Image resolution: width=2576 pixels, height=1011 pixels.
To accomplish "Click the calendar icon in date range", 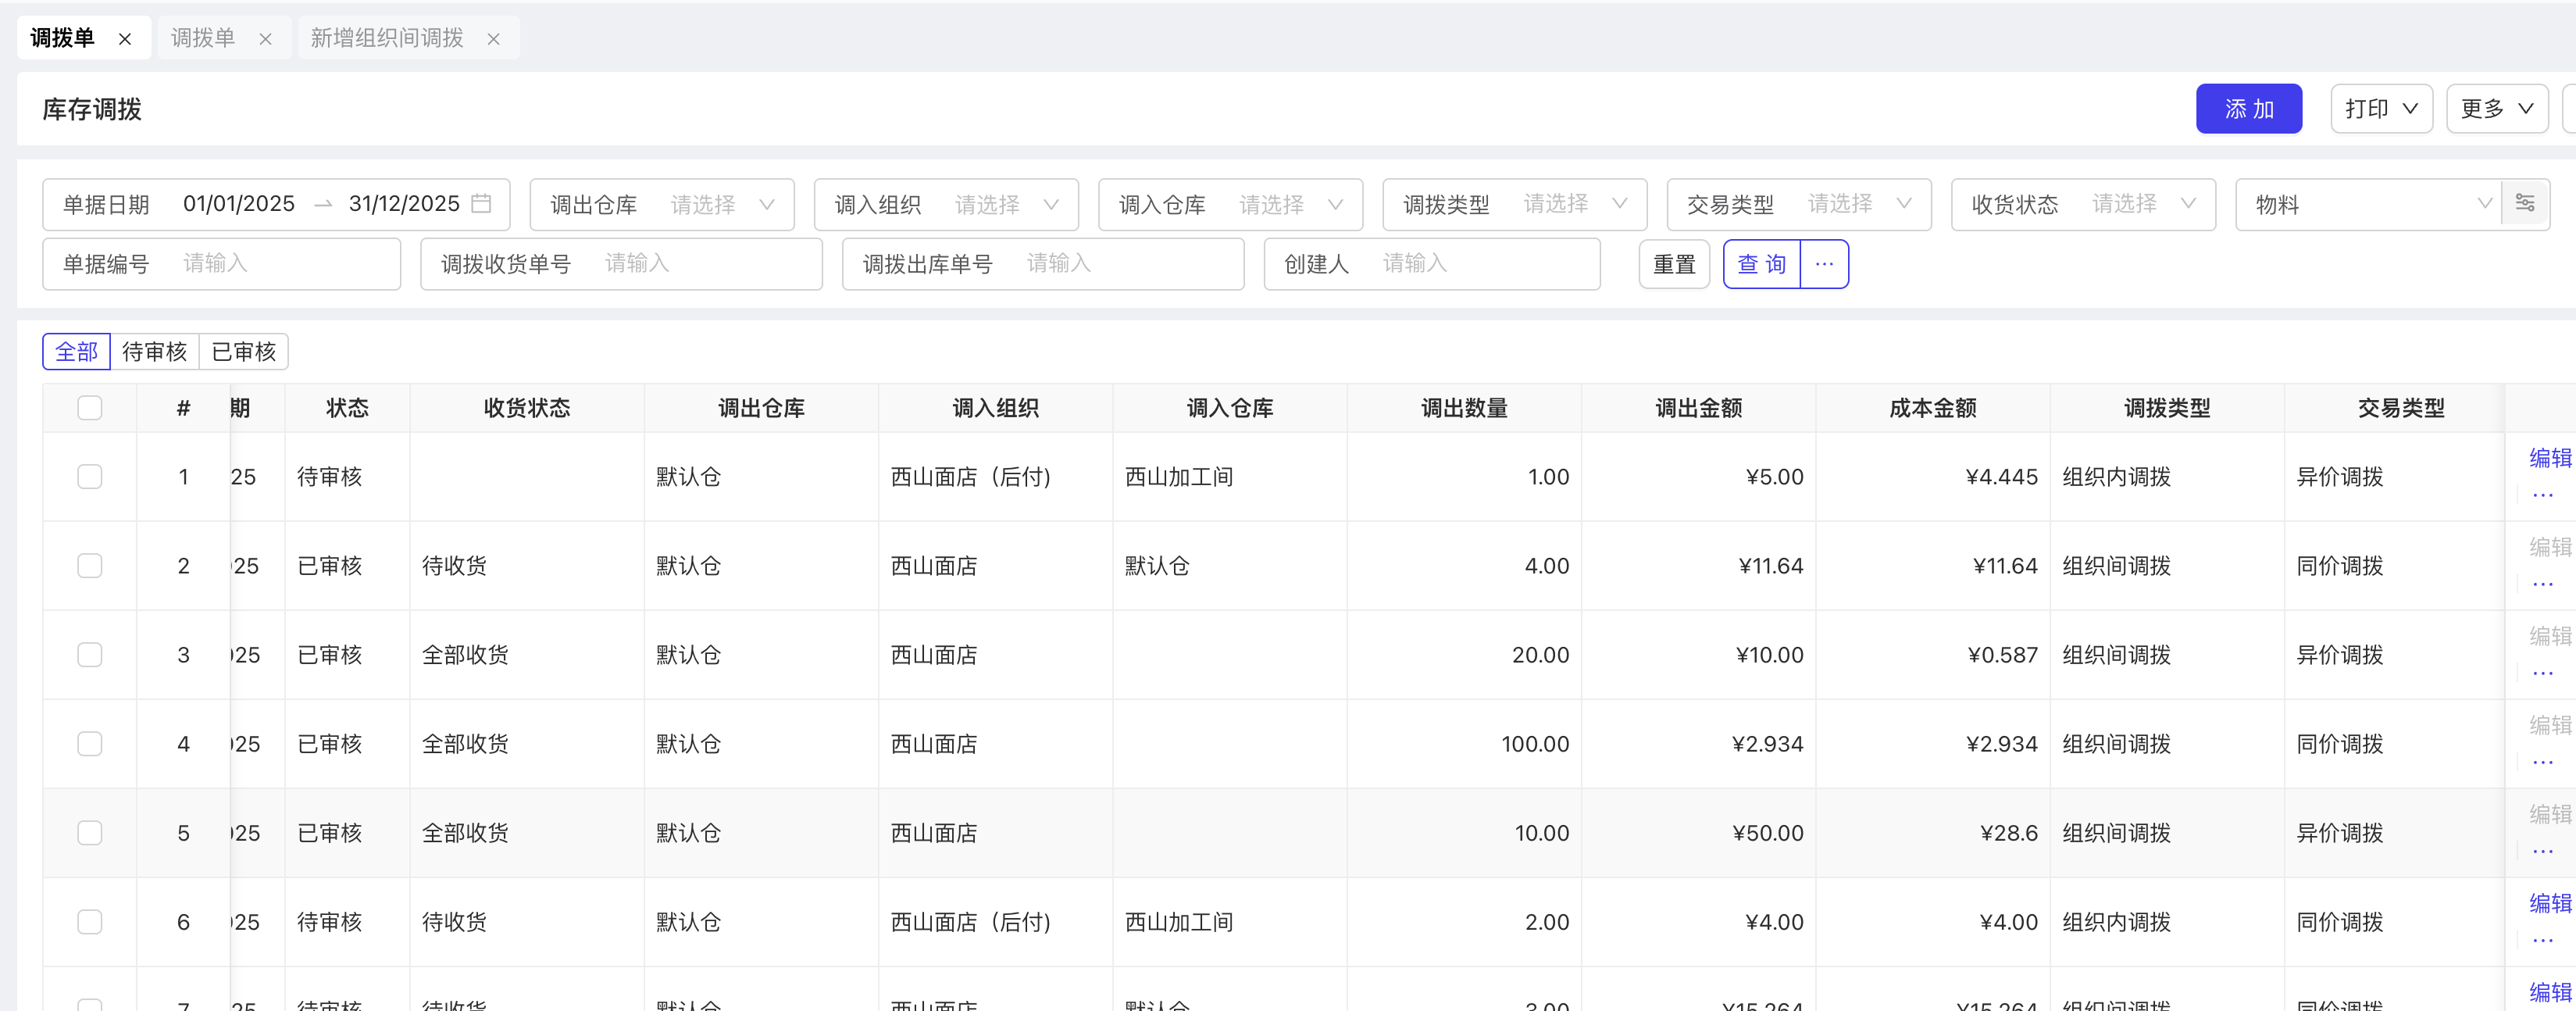I will click(481, 203).
